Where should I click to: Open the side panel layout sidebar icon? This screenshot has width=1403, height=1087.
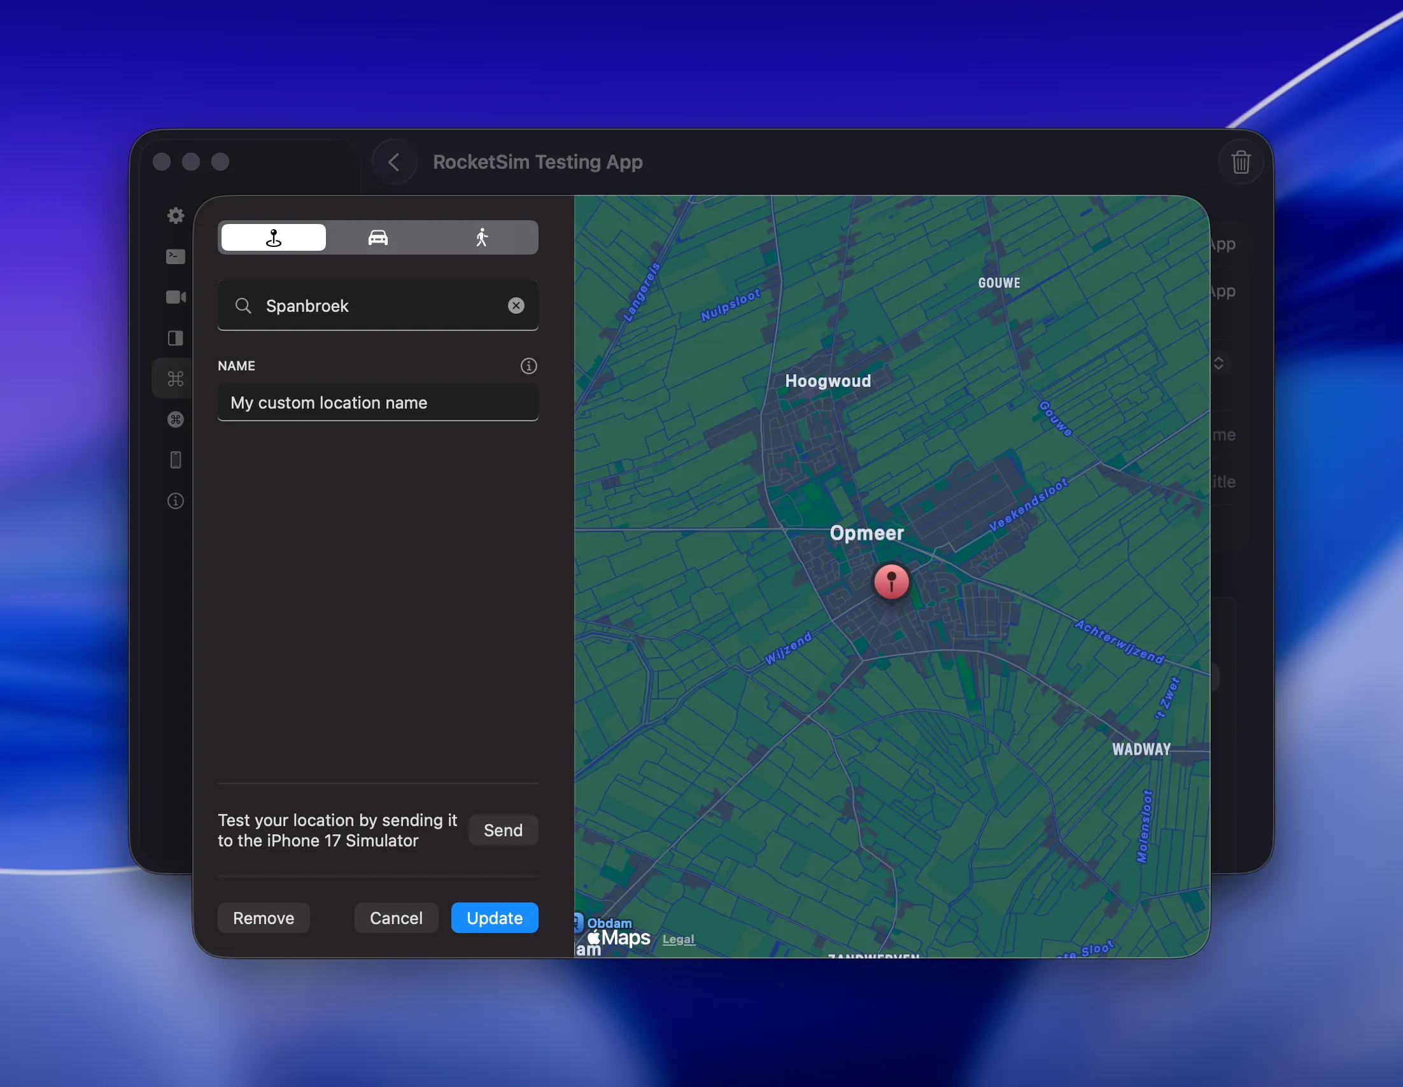(x=176, y=338)
